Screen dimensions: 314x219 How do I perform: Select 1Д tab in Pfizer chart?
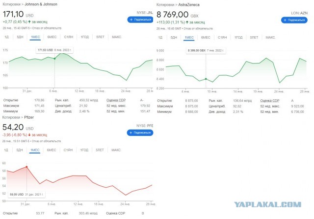(x=6, y=150)
